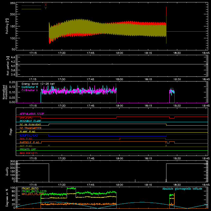Image resolution: width=211 pixels, height=211 pixels.
Task: Click 17:15 time label under the Pointing plot
Action: point(33,53)
